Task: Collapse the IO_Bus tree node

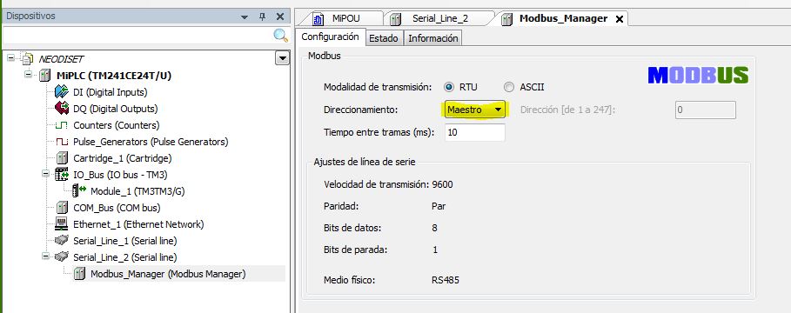Action: coord(45,175)
